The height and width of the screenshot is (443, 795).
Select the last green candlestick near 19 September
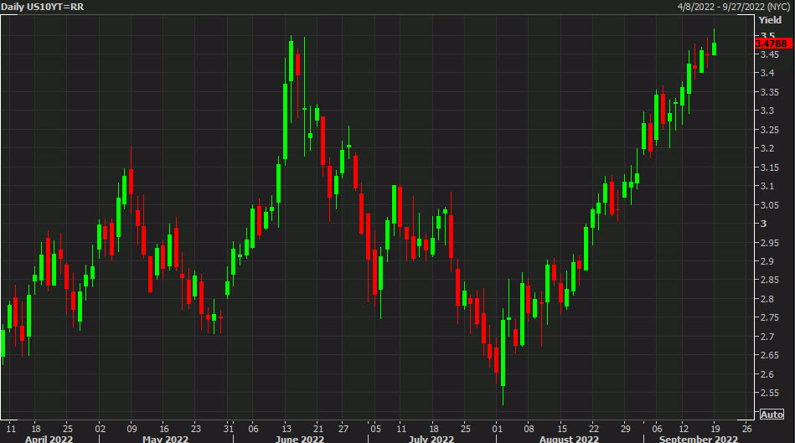click(715, 49)
